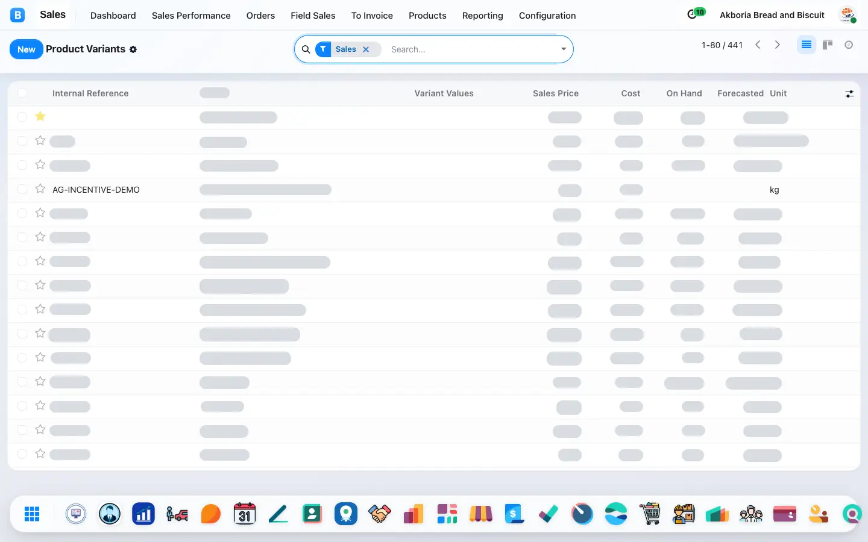Viewport: 868px width, 542px height.
Task: Favorite the AG-INCENTIVE-DEMO row star
Action: coord(40,188)
